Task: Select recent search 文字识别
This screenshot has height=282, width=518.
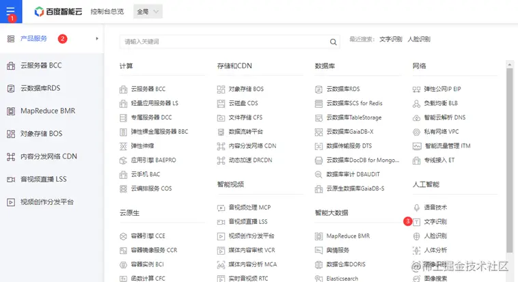Action: click(390, 40)
